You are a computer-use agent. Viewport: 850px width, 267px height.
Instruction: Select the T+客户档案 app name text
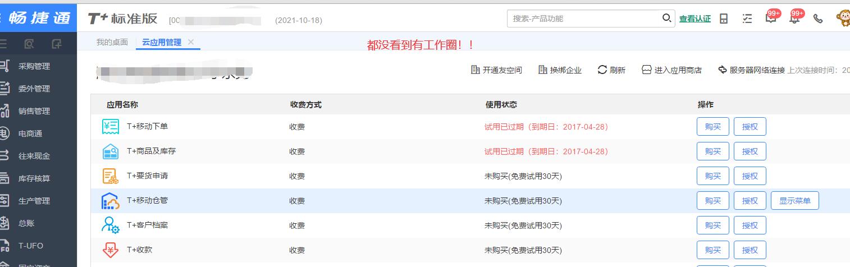147,225
